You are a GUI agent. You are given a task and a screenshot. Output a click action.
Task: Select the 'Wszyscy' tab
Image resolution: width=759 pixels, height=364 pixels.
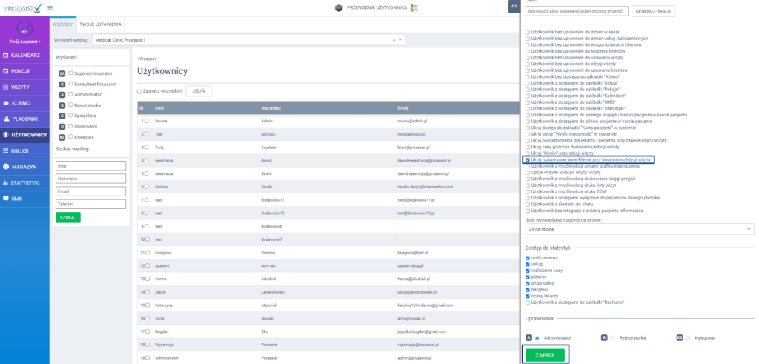(63, 24)
